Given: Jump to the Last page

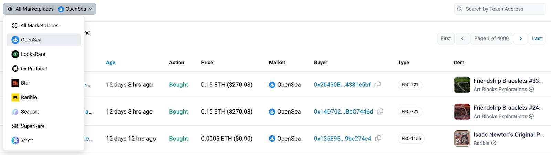Looking at the screenshot, I should [537, 38].
